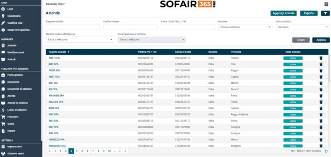Go to the first page of results
The image size is (331, 157).
click(50, 151)
